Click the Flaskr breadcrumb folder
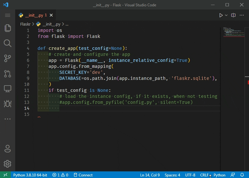249x178 pixels. pyautogui.click(x=25, y=24)
